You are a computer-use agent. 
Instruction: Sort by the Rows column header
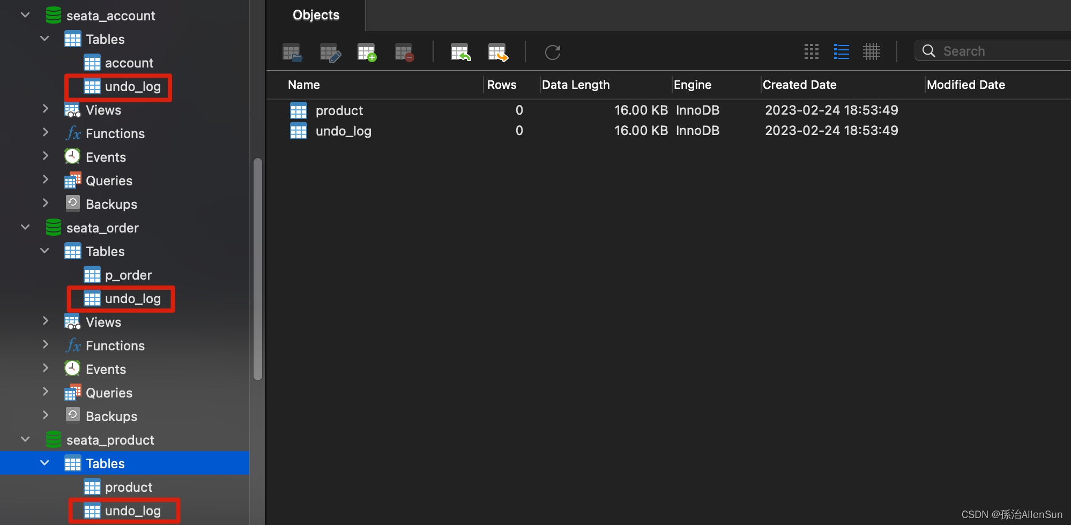tap(502, 85)
